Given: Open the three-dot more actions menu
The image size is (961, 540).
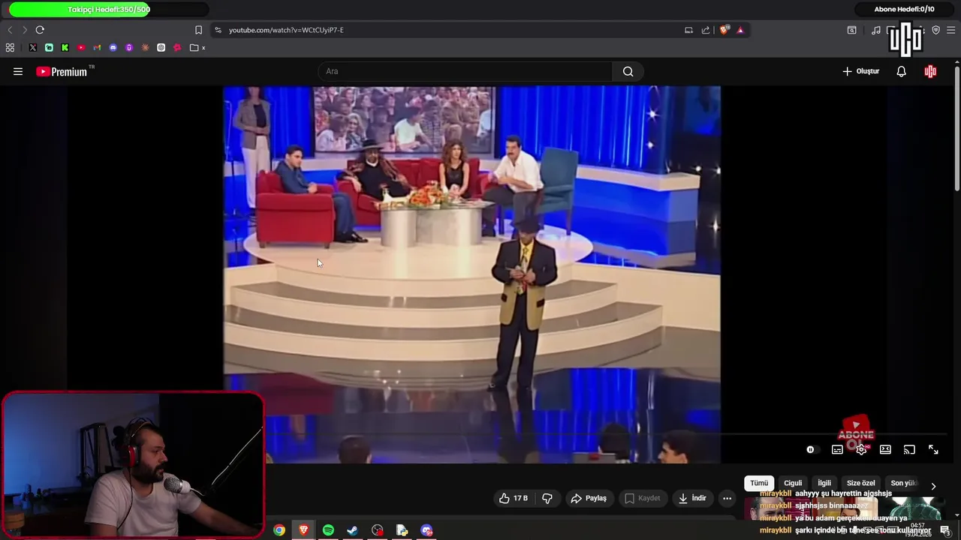Looking at the screenshot, I should pos(727,498).
